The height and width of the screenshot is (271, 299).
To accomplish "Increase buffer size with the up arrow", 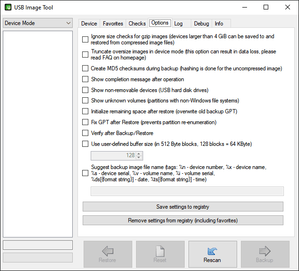I will (139, 153).
